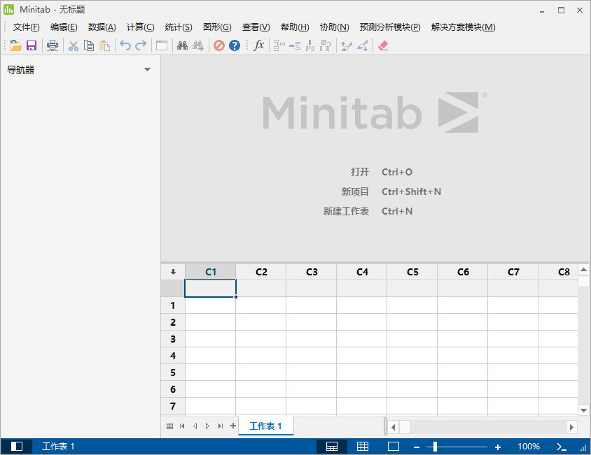Click the Move columns toolbar icon
The image size is (591, 455).
[326, 45]
